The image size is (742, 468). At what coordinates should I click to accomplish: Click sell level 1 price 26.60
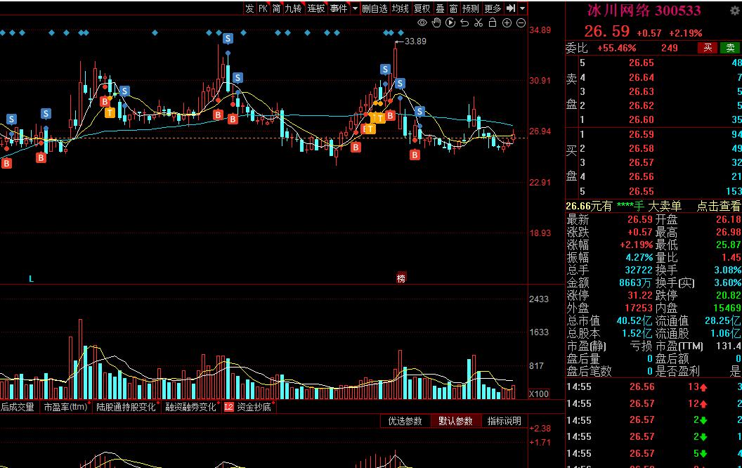click(x=642, y=119)
